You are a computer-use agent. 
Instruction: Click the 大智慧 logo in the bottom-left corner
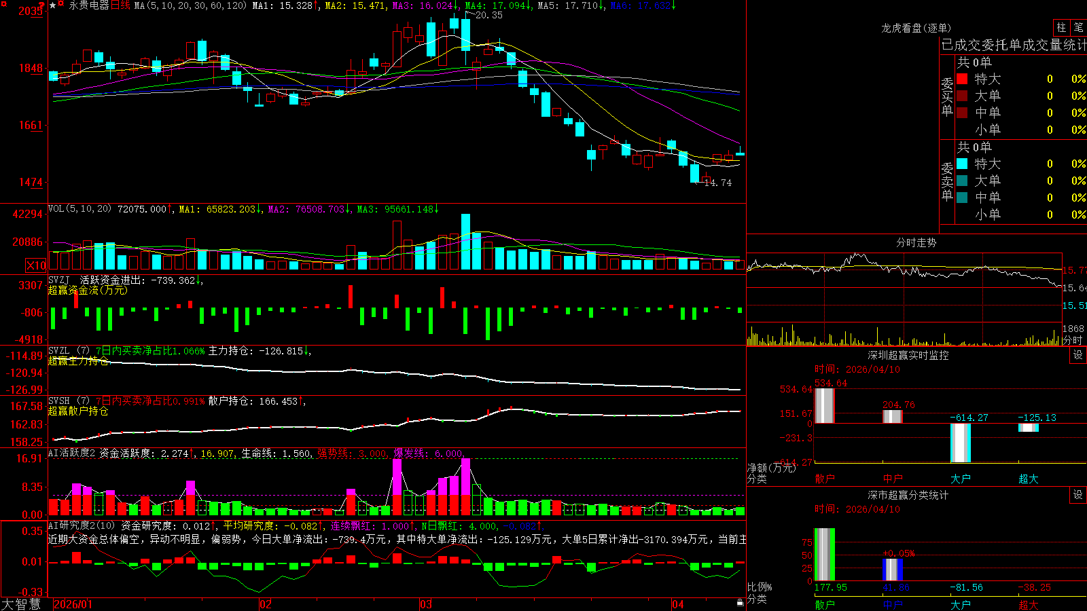click(20, 604)
